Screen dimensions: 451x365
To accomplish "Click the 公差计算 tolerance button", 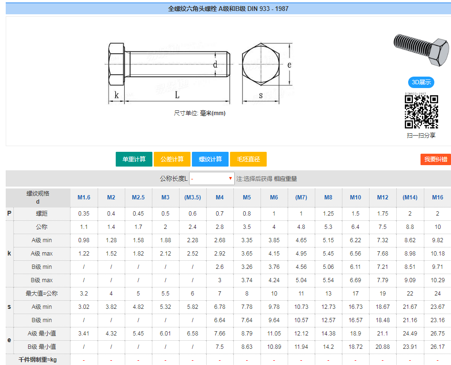I will tap(171, 159).
